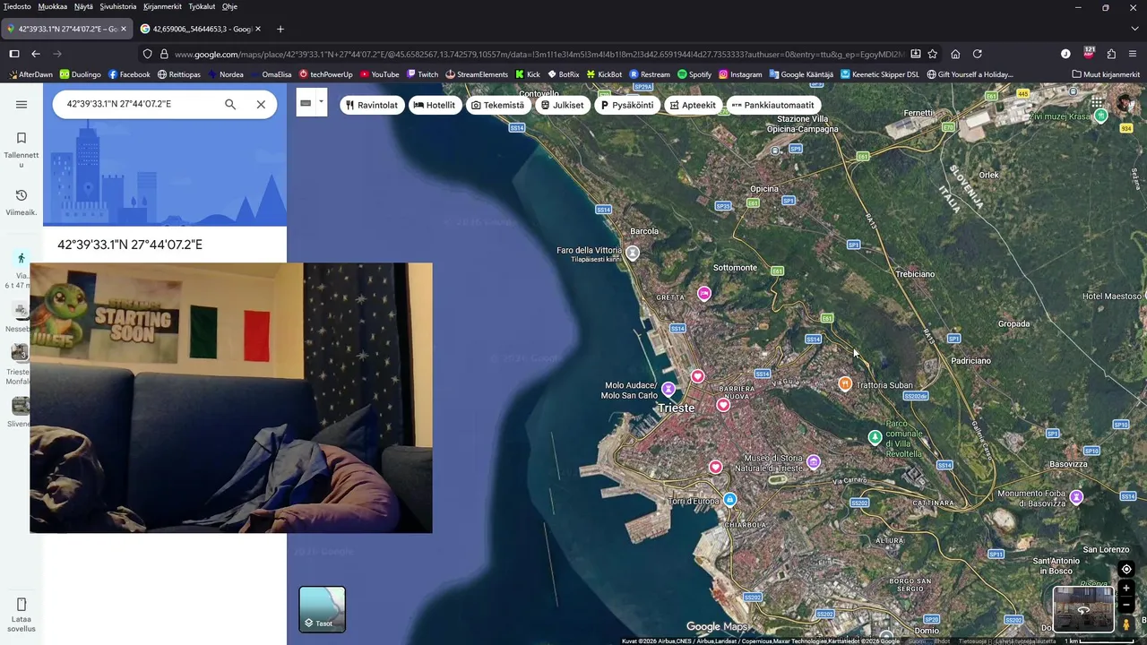Viewport: 1147px width, 645px height.
Task: Zoom in with the plus button
Action: 1126,589
